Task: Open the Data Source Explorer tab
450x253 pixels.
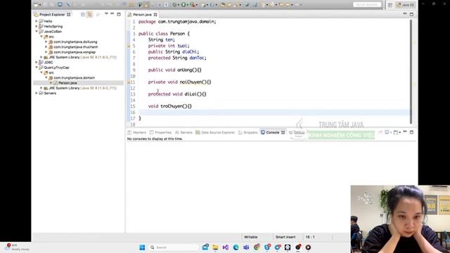Action: pyautogui.click(x=215, y=133)
